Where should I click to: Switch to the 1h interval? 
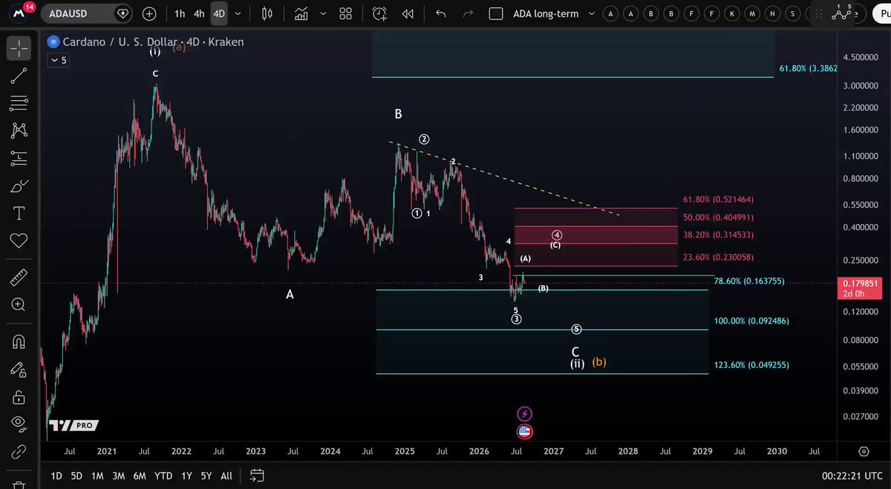(180, 13)
